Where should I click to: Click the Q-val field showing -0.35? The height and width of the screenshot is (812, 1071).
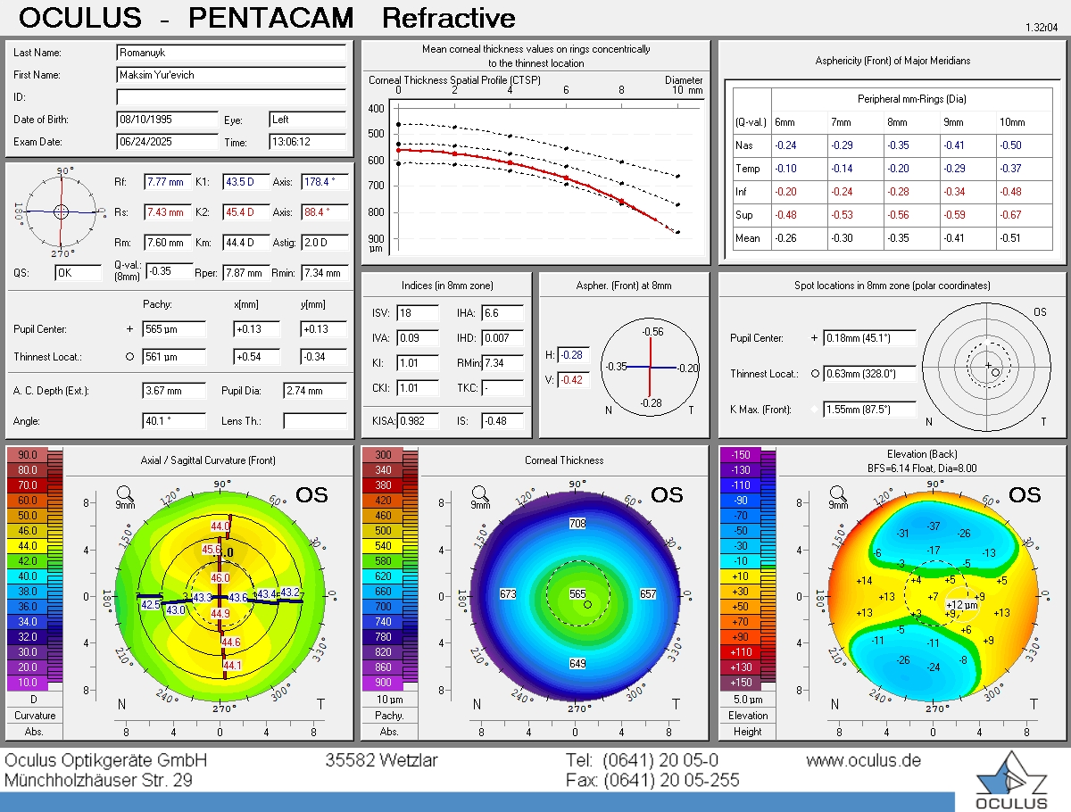click(169, 271)
